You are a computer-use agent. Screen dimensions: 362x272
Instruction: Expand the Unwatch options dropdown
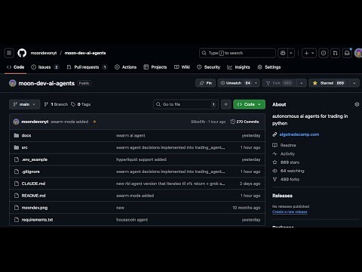coord(256,83)
